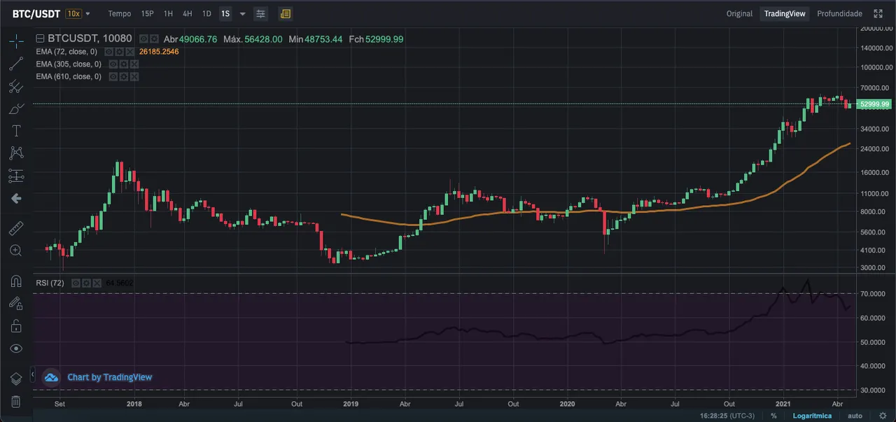Switch to Original chart view

[x=739, y=13]
